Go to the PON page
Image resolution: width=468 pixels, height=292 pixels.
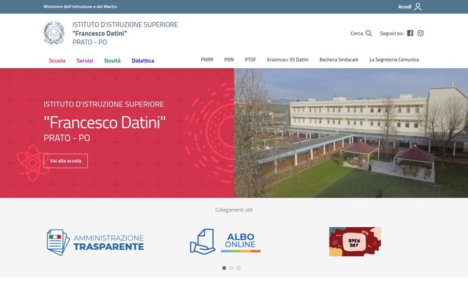(x=229, y=60)
